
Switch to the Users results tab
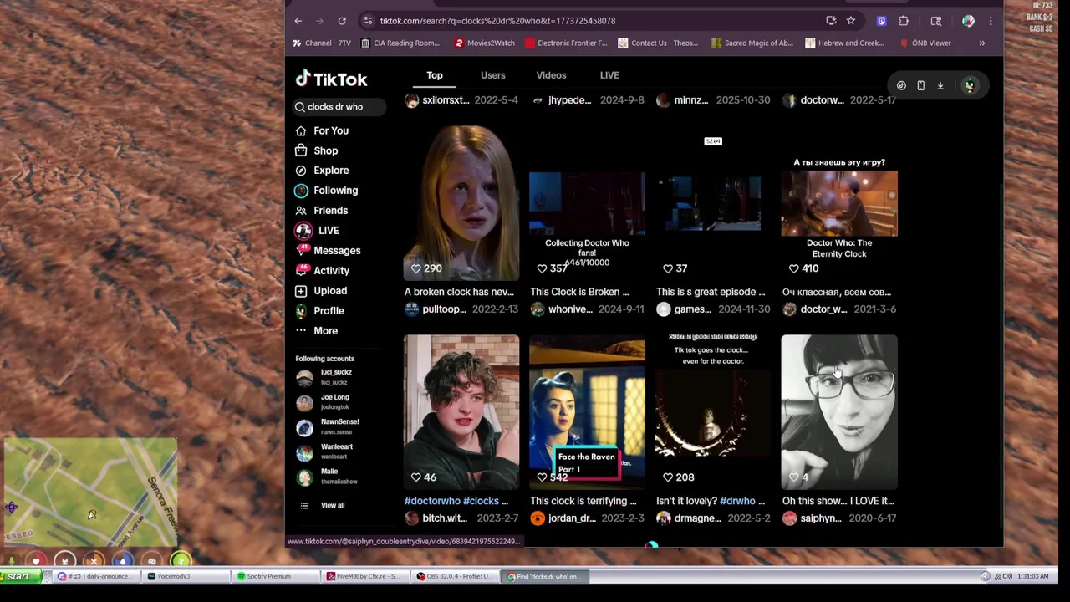pyautogui.click(x=493, y=75)
